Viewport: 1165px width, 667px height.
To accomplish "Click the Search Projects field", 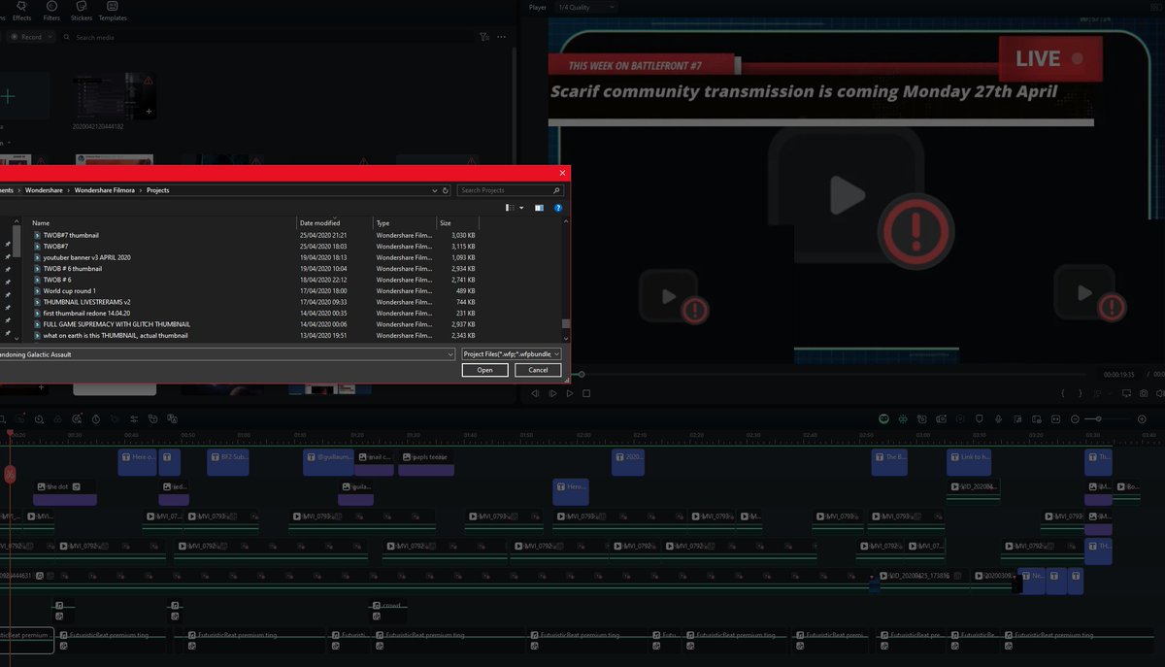I will point(509,190).
